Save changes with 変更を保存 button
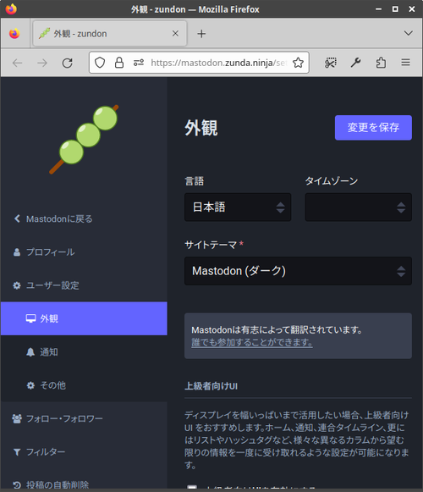Screen dimensions: 423x492 (373, 127)
